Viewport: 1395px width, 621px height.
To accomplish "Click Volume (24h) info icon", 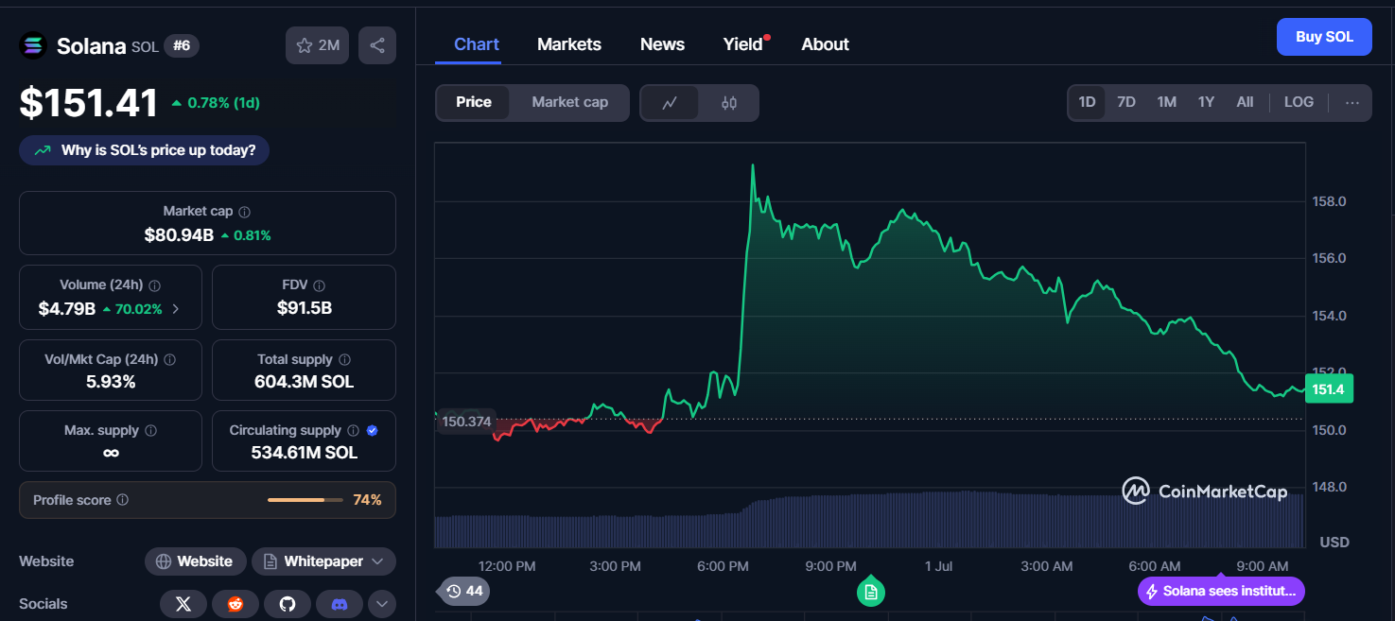I will [155, 285].
